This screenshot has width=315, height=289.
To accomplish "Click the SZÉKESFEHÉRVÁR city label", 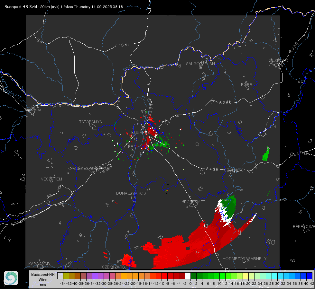I will tap(91, 169).
